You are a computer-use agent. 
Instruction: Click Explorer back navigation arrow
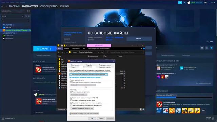pos(59,52)
